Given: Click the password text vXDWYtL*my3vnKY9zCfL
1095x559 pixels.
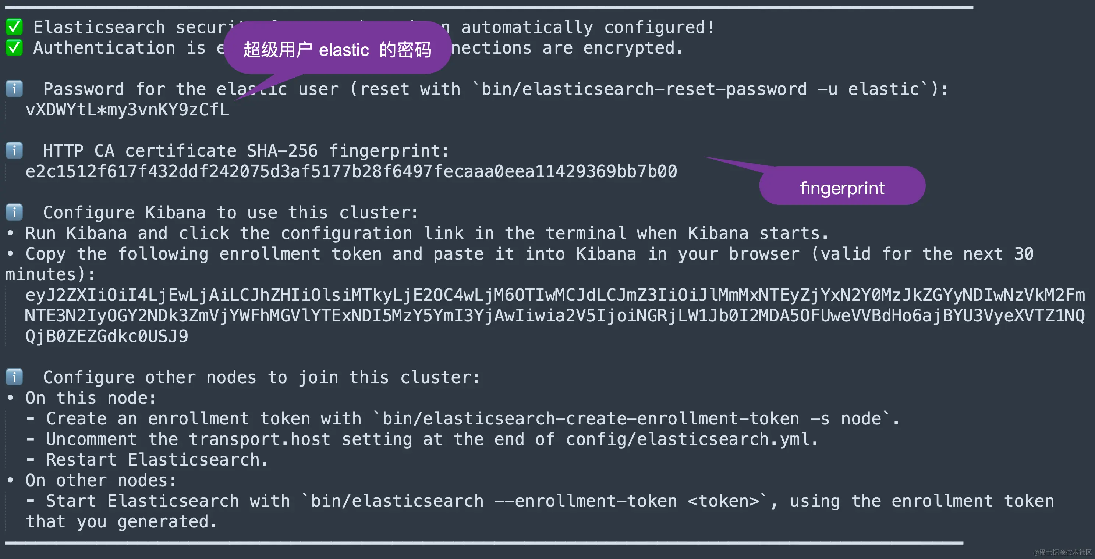Looking at the screenshot, I should click(x=128, y=110).
